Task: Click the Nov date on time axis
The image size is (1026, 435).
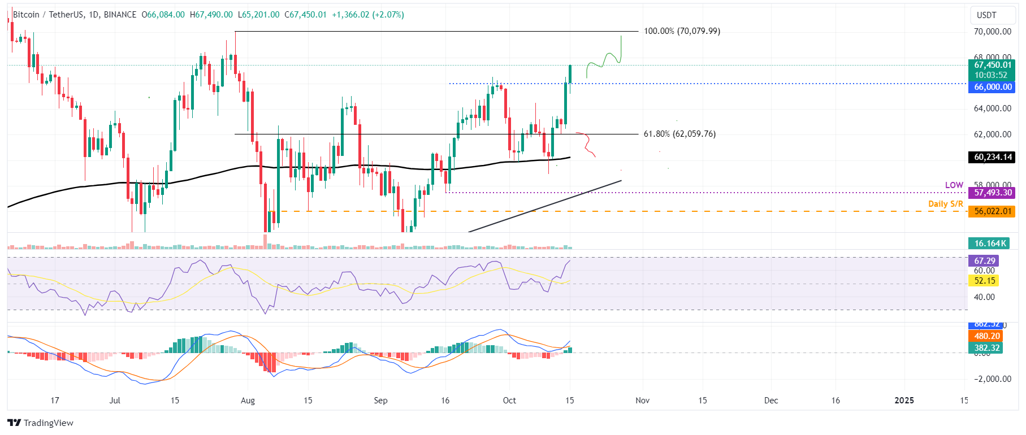Action: (642, 400)
